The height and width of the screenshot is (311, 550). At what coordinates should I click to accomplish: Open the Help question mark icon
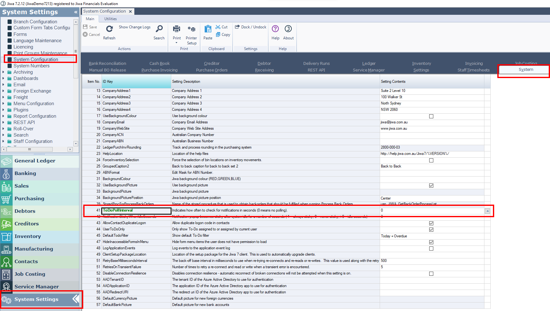pyautogui.click(x=275, y=29)
